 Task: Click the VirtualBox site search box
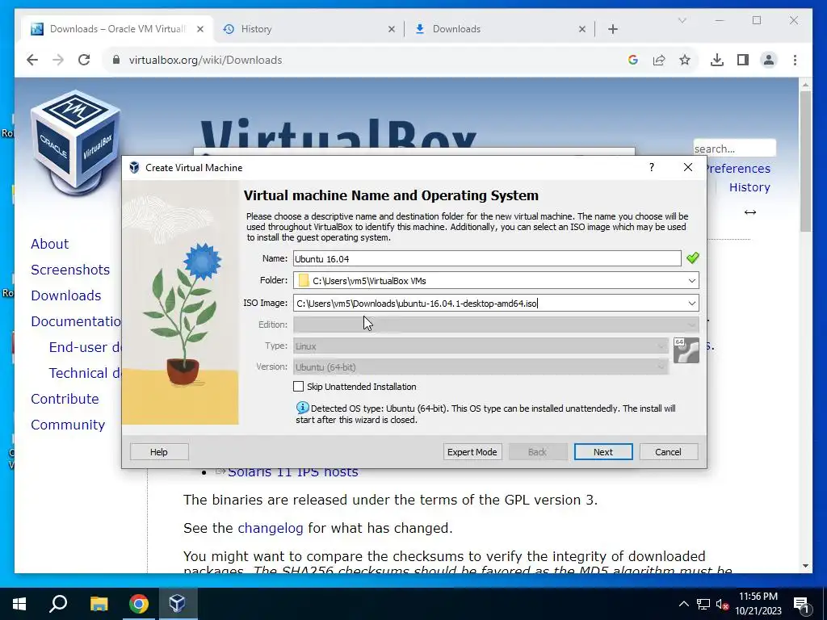tap(735, 149)
